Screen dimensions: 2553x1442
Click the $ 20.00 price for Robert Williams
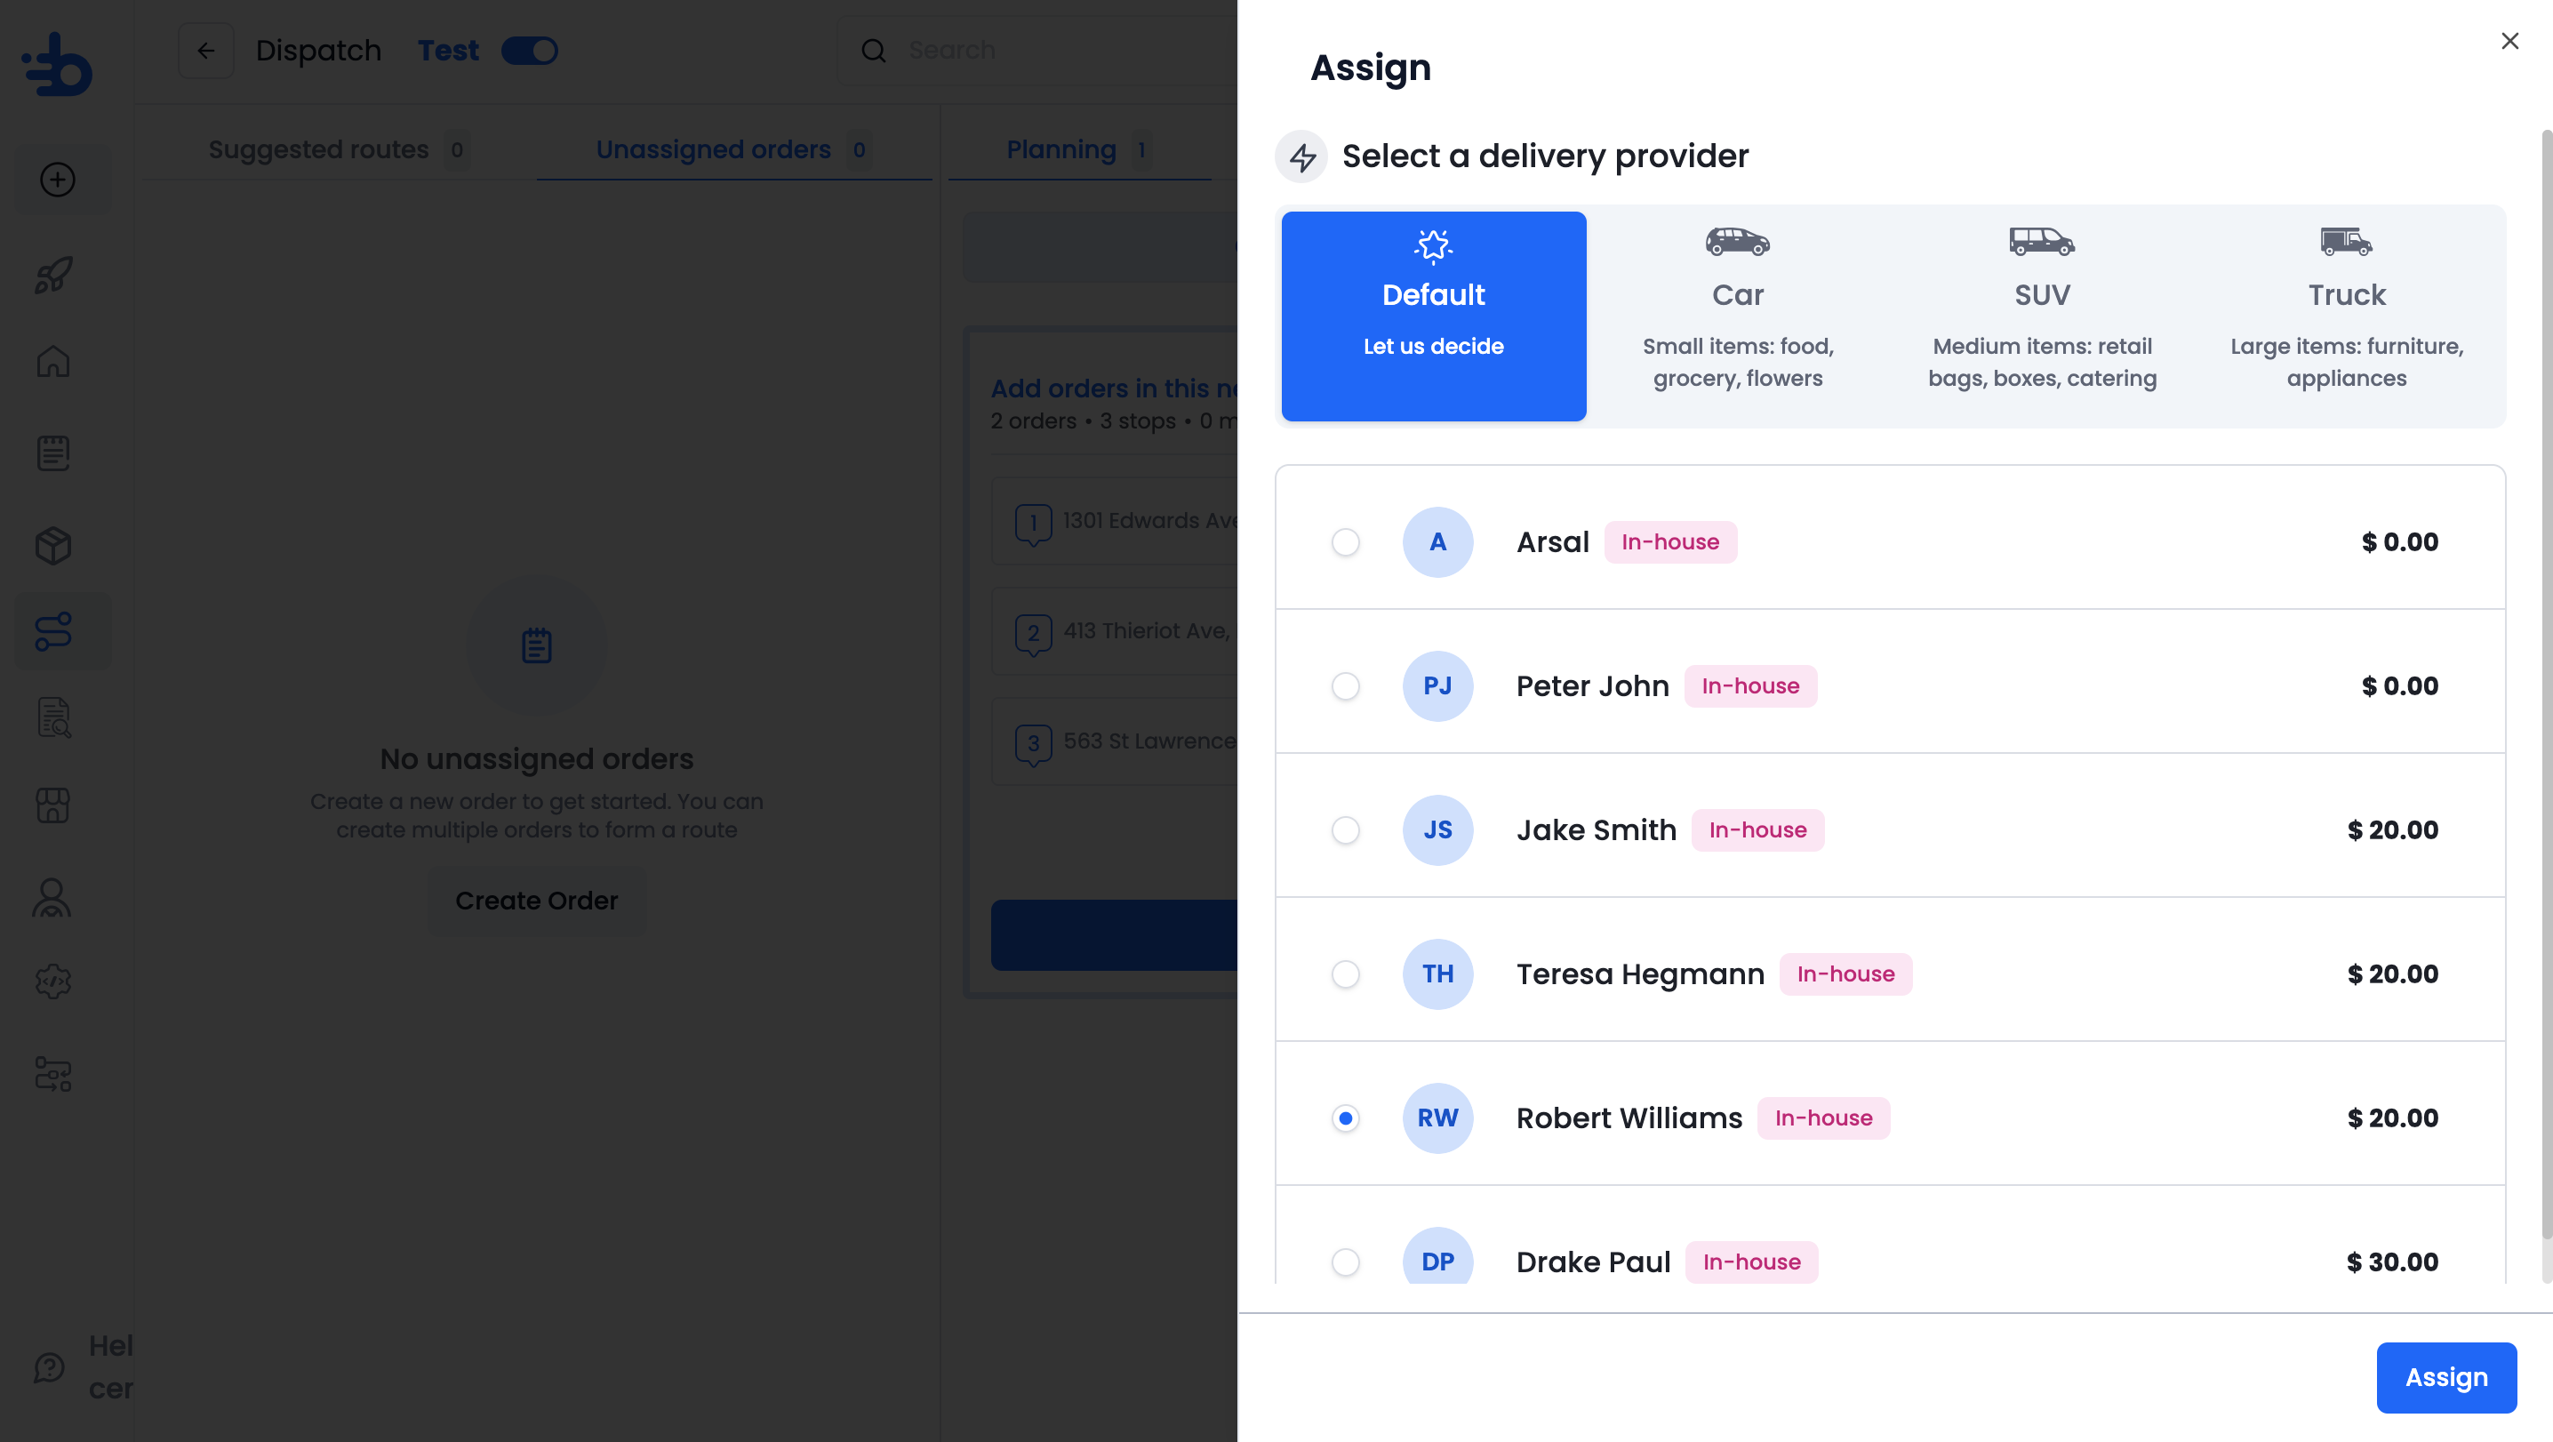coord(2392,1118)
